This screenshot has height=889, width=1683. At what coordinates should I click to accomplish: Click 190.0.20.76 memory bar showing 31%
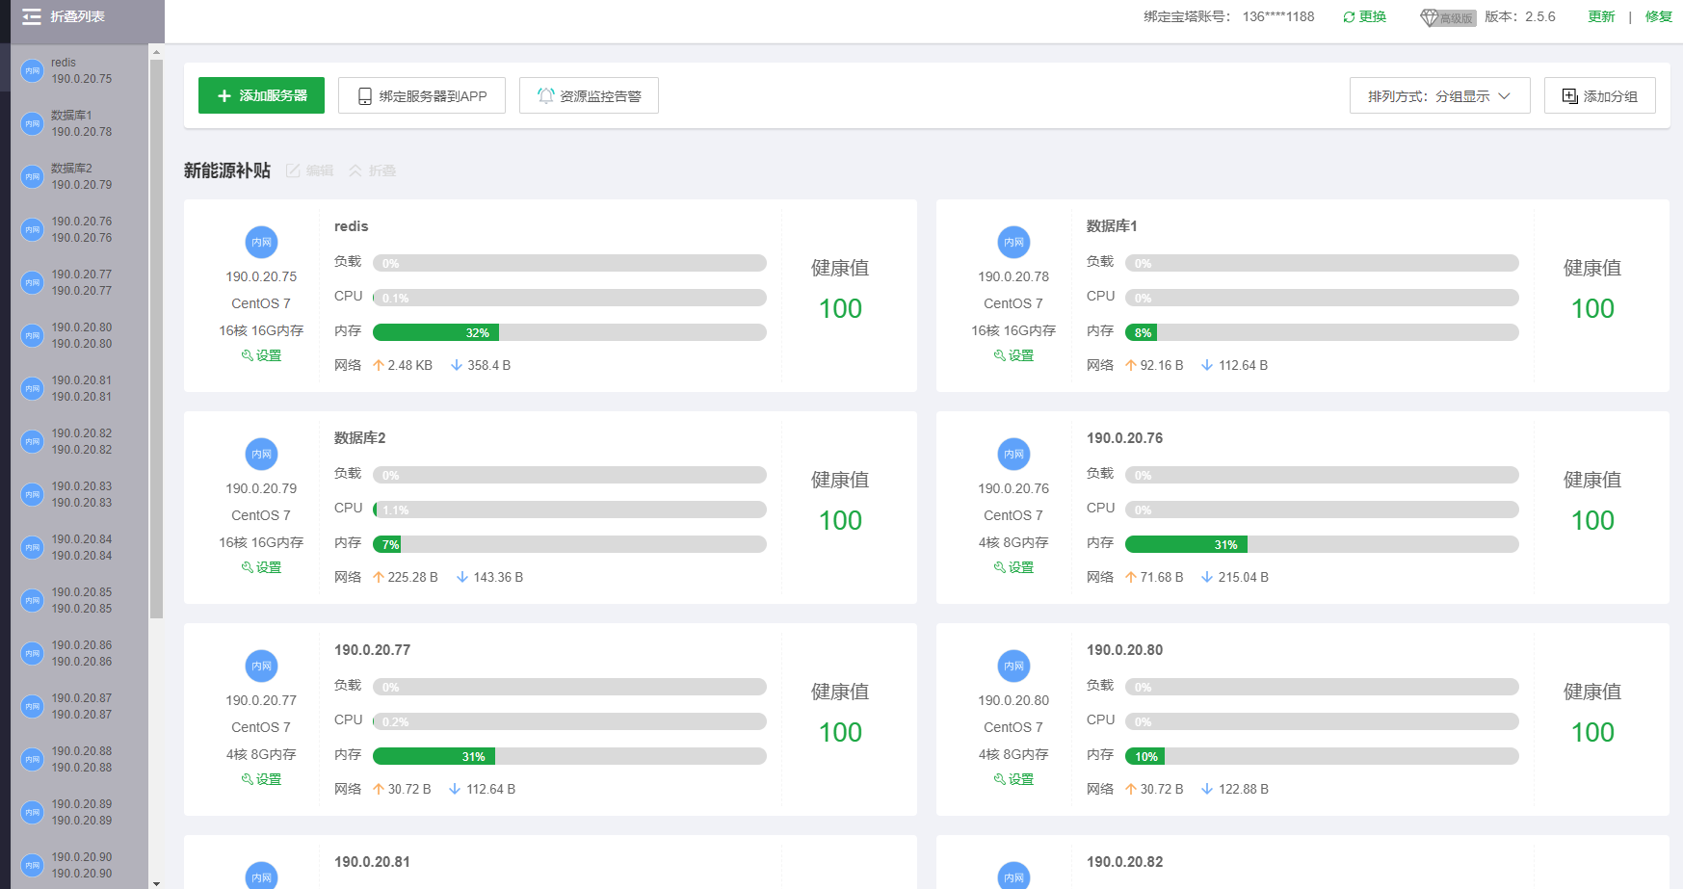[1322, 544]
